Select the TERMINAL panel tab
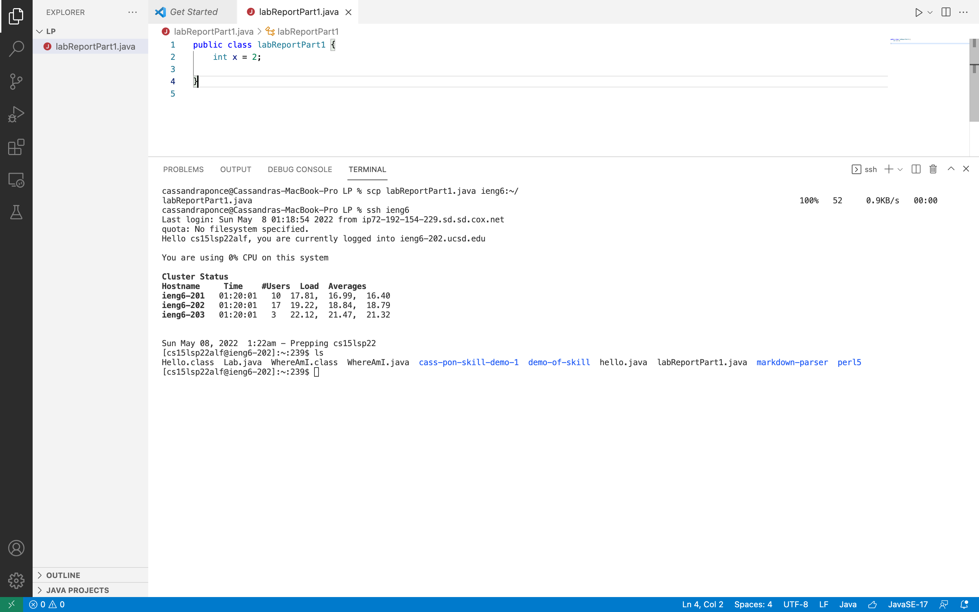 (367, 169)
